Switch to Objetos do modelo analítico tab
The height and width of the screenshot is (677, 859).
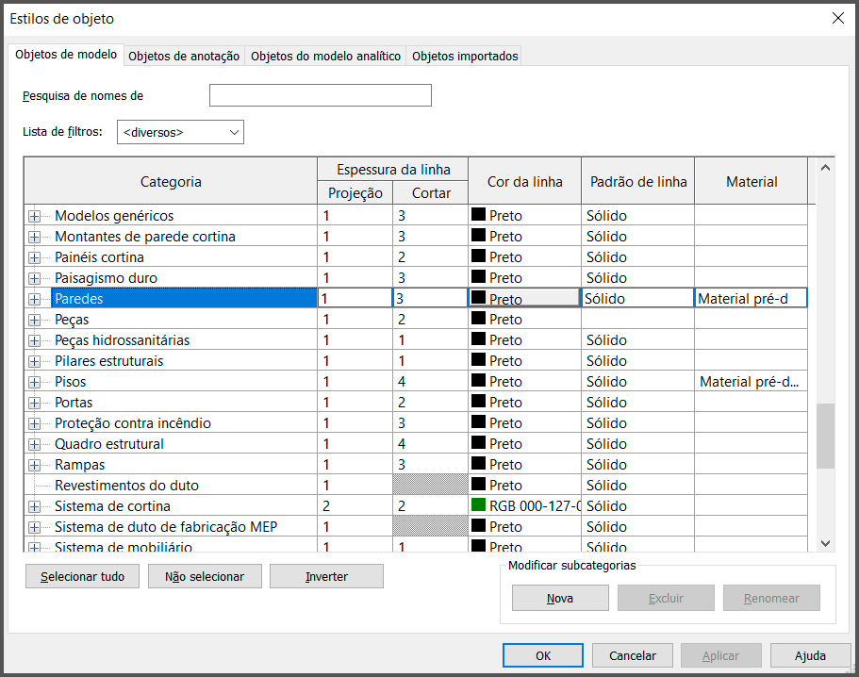coord(325,57)
